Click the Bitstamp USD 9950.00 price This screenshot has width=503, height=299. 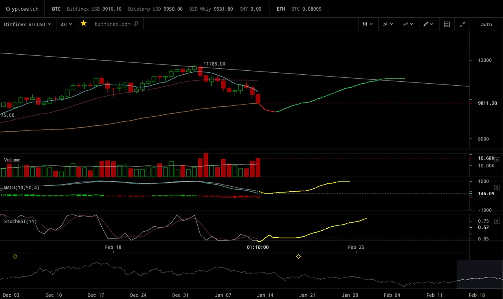coord(154,9)
